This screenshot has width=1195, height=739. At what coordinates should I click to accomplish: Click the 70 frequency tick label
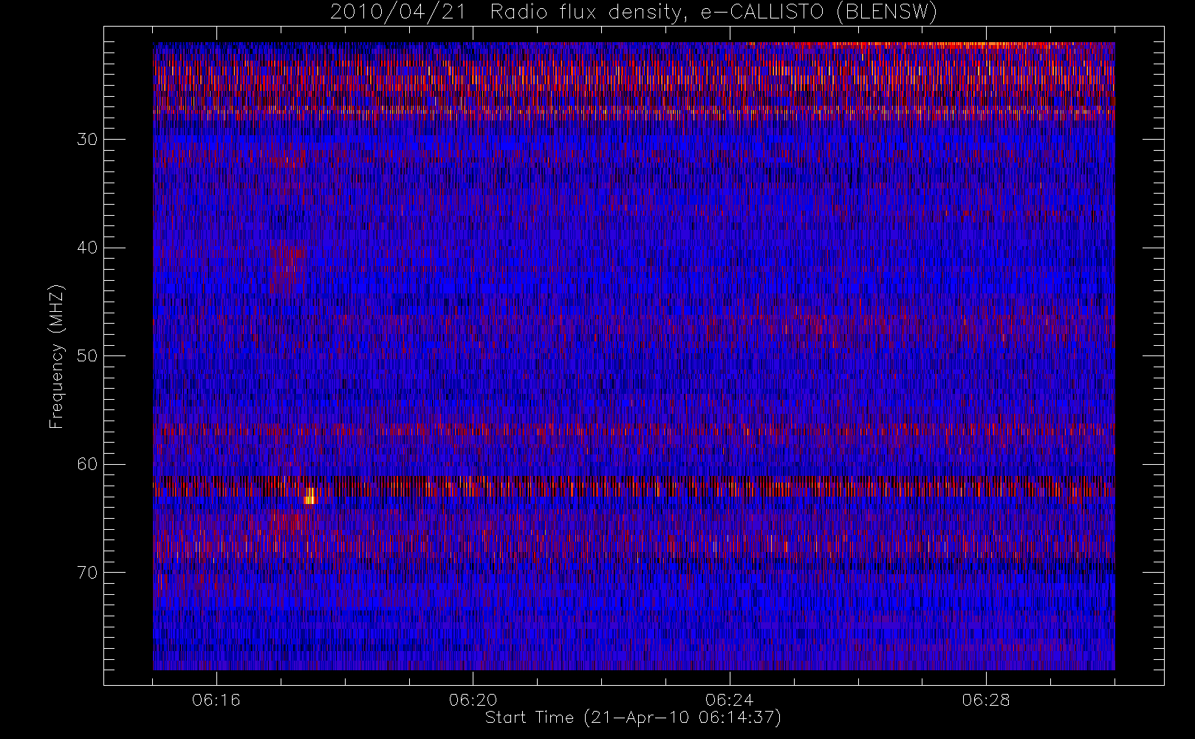87,572
